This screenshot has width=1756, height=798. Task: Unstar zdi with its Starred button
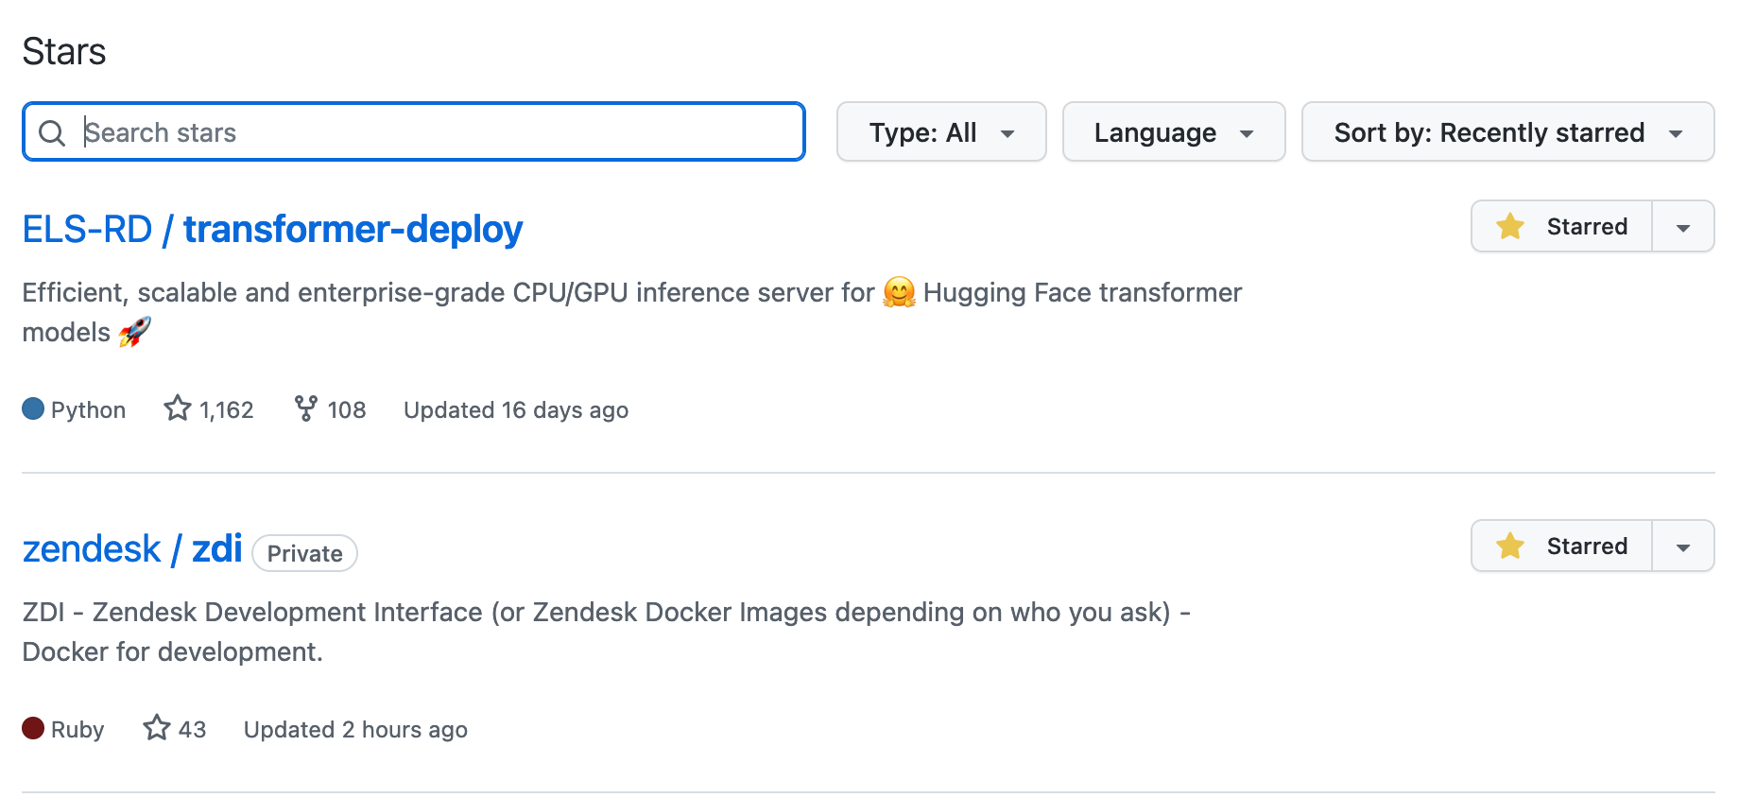1561,546
